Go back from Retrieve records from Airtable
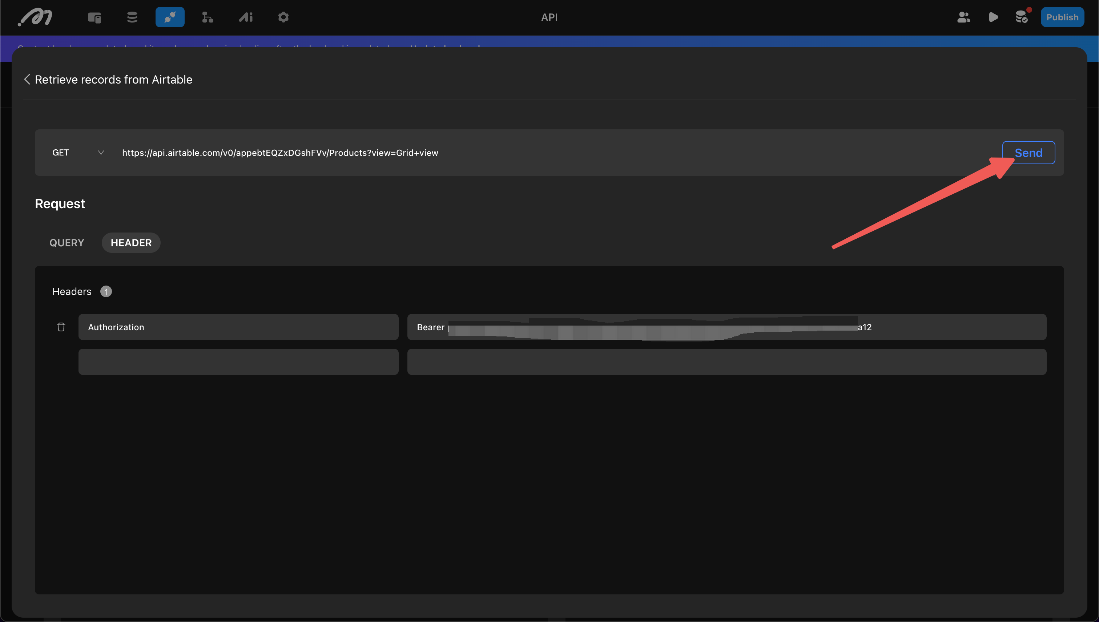Screen dimensions: 1099x622 coord(27,80)
